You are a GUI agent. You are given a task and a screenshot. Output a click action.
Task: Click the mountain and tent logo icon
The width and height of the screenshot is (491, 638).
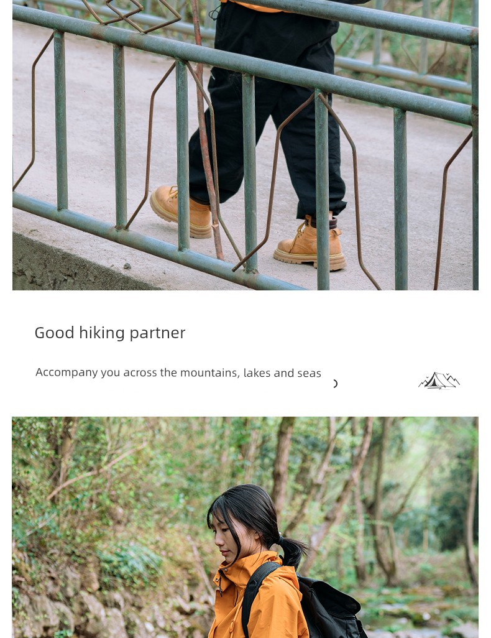(x=439, y=381)
